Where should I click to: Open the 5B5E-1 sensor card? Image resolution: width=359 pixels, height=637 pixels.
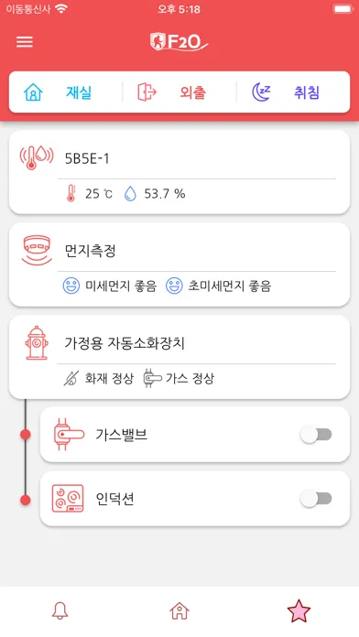point(179,172)
